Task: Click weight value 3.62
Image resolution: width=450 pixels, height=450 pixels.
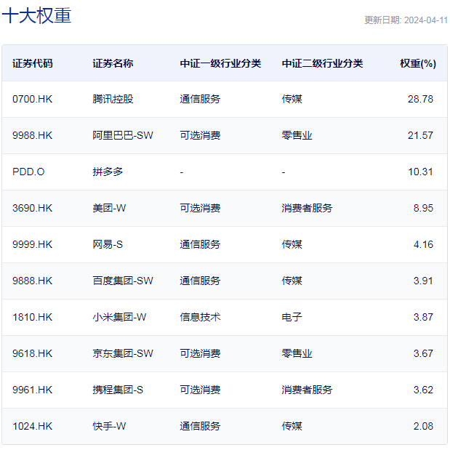Action: pos(423,390)
